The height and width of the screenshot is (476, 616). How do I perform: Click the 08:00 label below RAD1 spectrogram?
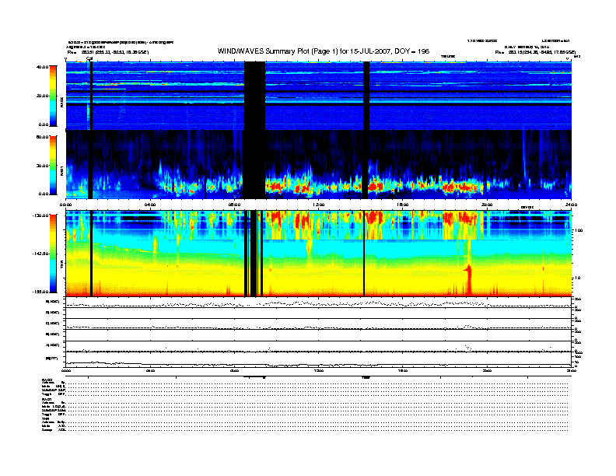click(x=234, y=205)
